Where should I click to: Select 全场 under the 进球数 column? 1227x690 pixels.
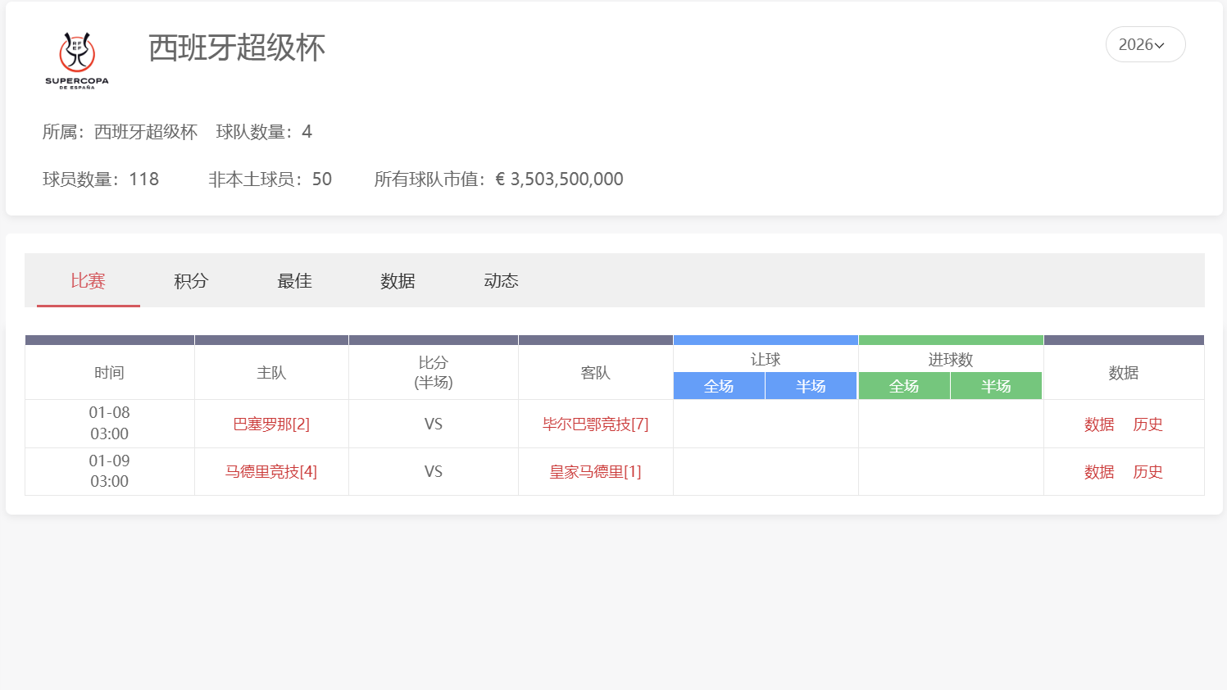904,385
